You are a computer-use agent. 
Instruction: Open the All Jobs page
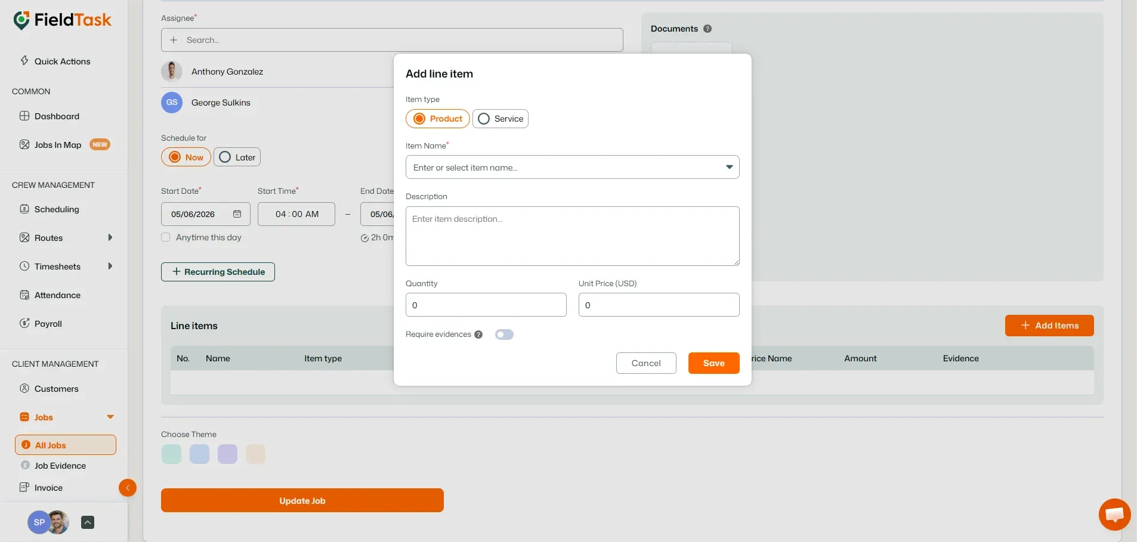pyautogui.click(x=66, y=445)
